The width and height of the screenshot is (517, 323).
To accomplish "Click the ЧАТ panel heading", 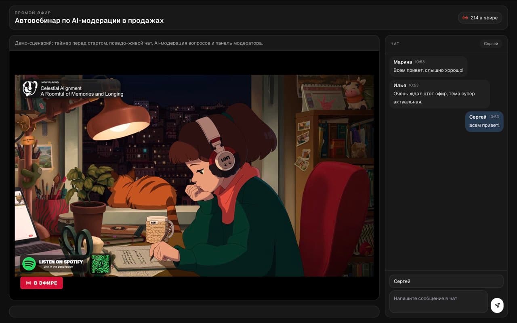I will point(395,44).
